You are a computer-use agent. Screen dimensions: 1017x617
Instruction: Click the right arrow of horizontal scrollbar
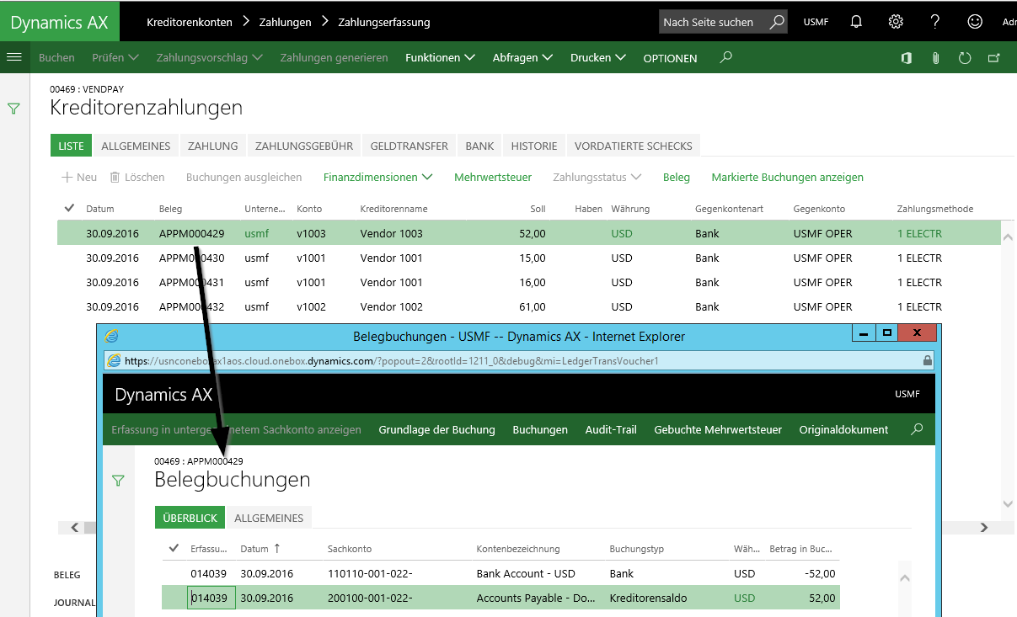pos(983,528)
